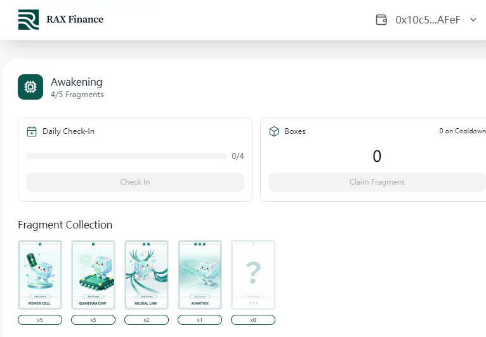486x337 pixels.
Task: Open the Power Cell fragment card
Action: point(40,275)
